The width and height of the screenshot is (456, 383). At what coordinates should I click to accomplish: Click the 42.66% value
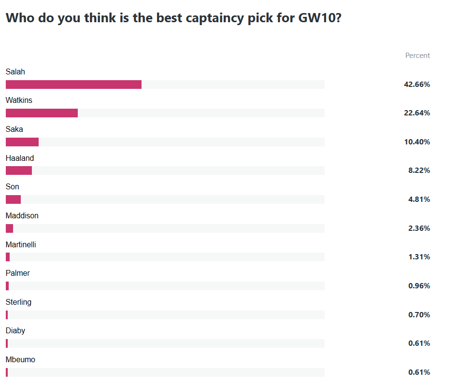pyautogui.click(x=417, y=85)
